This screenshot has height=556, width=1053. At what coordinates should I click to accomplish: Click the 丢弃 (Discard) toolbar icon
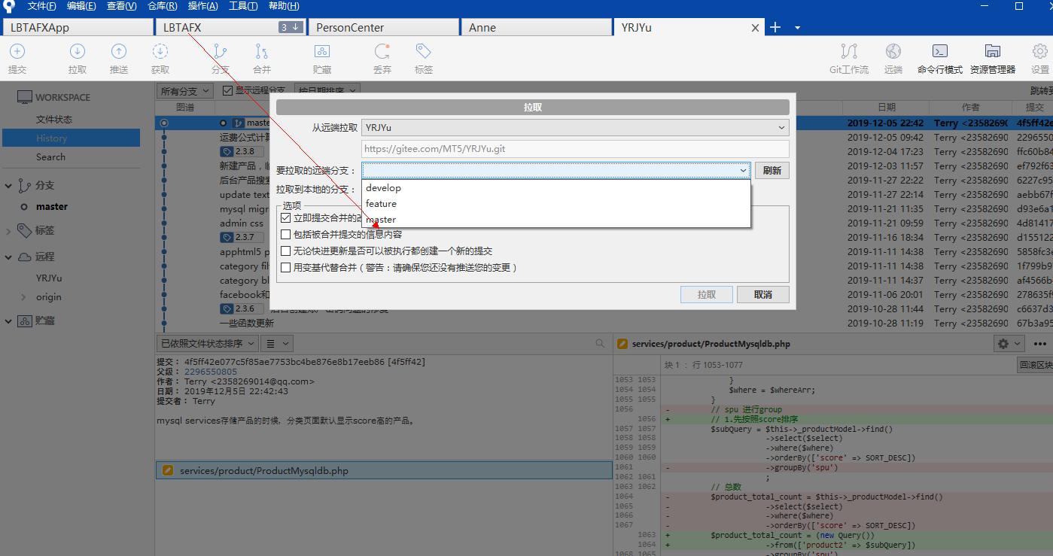coord(382,52)
